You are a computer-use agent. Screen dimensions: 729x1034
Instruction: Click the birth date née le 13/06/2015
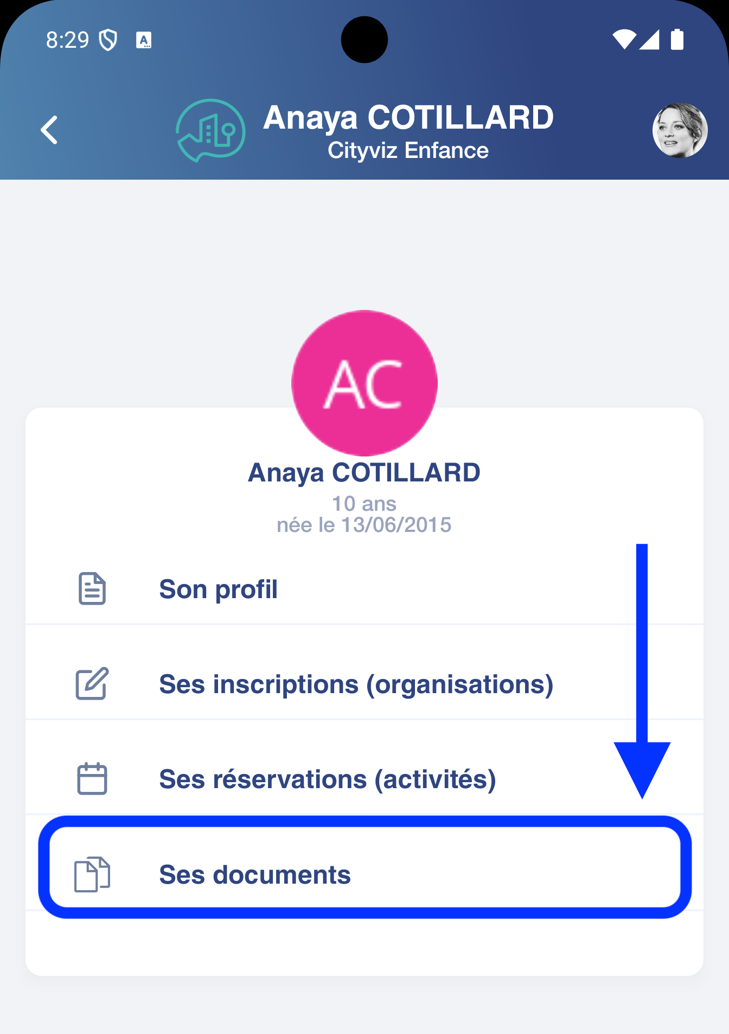click(x=364, y=525)
